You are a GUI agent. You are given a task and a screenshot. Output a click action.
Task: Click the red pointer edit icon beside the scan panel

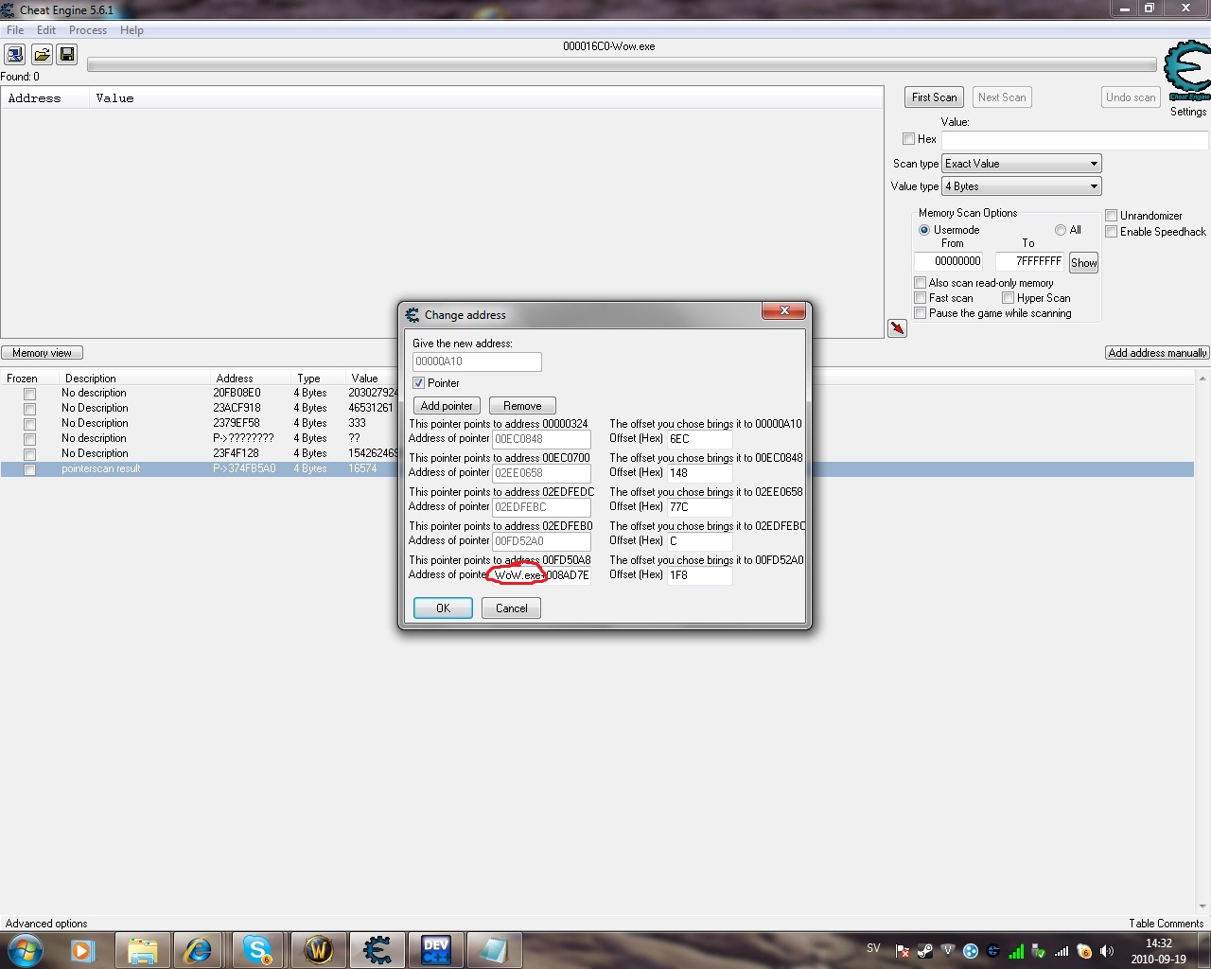click(x=897, y=328)
